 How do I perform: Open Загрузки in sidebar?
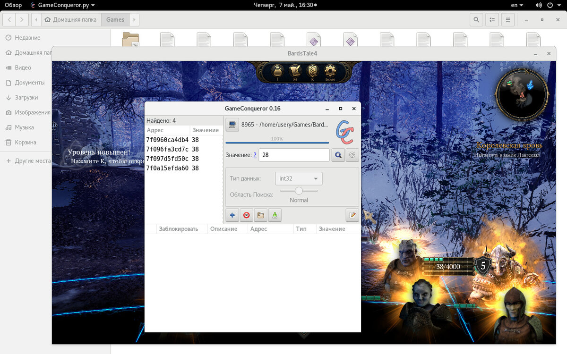tap(26, 98)
